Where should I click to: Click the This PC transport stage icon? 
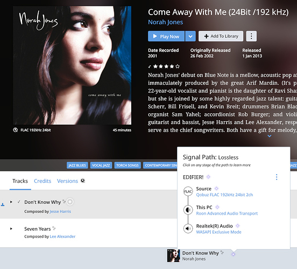[x=188, y=210]
